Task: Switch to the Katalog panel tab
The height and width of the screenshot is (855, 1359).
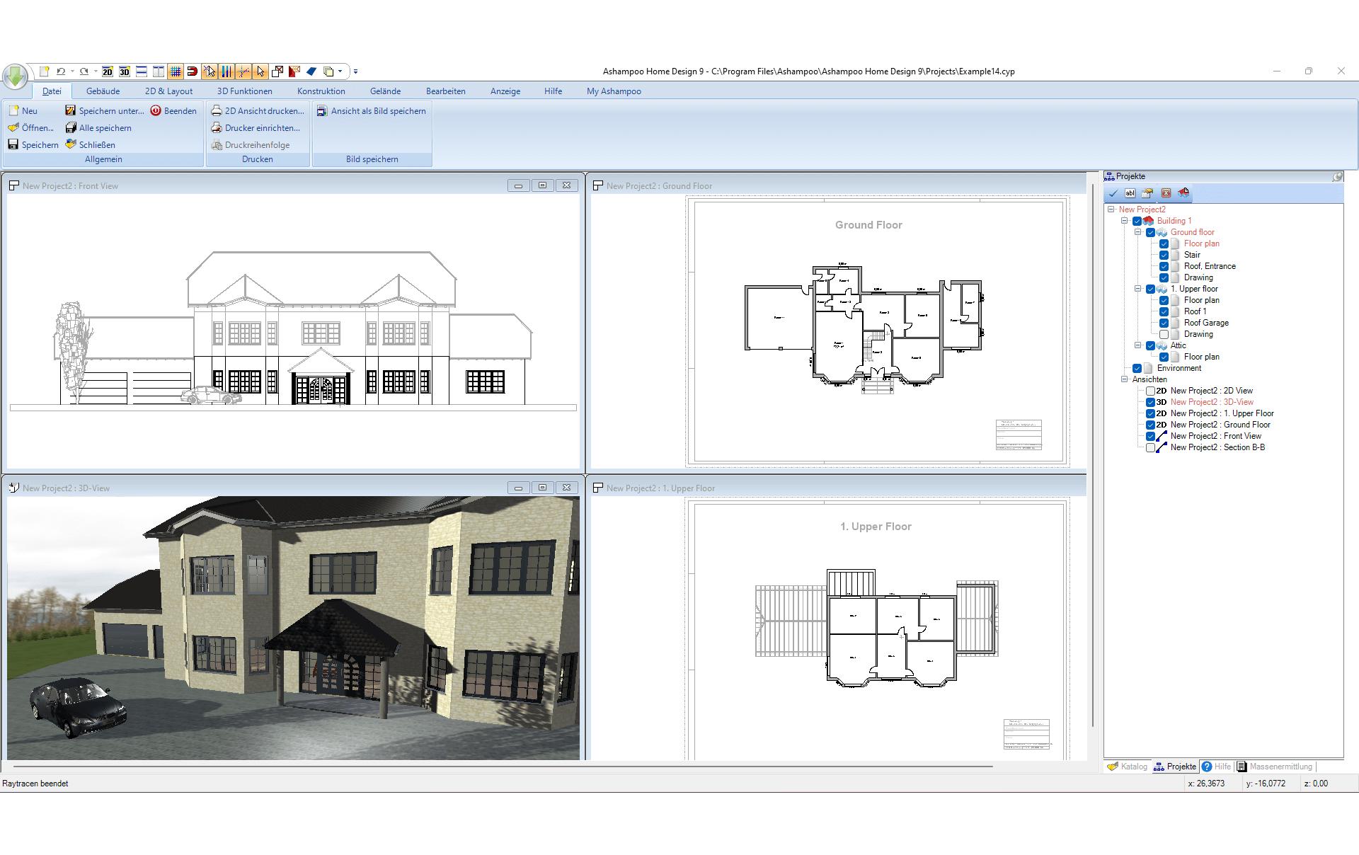Action: (x=1128, y=767)
